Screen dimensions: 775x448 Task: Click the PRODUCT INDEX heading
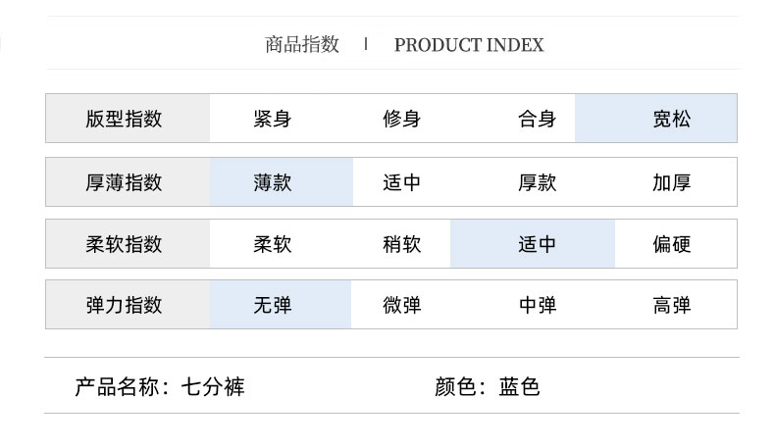click(x=469, y=45)
